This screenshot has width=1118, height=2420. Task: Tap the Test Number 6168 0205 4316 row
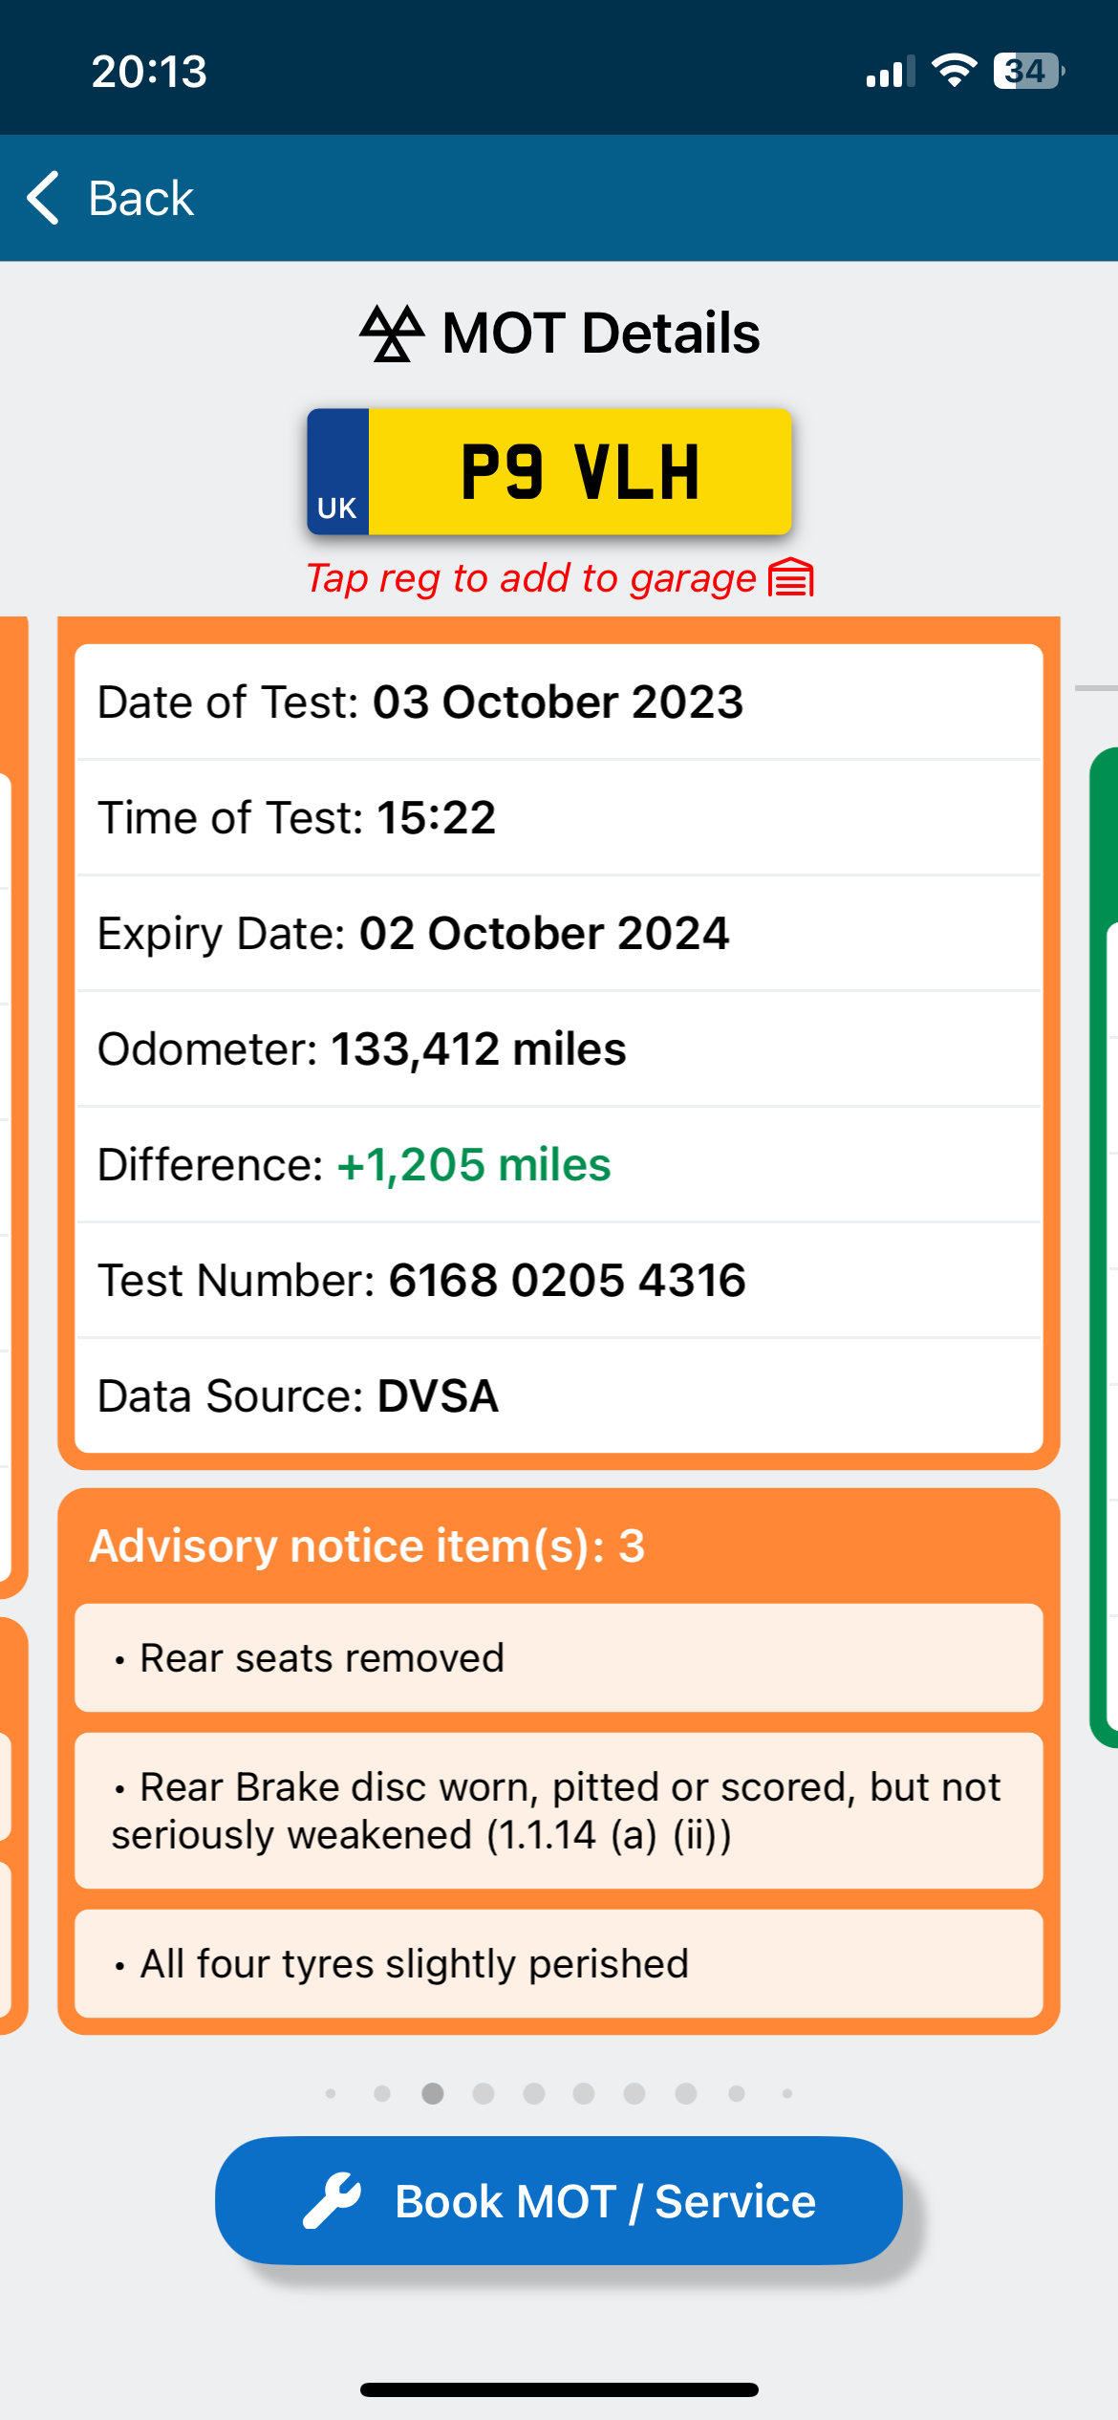559,1280
